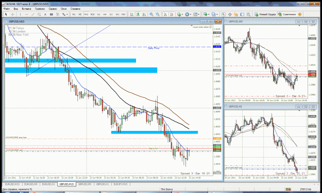
Task: Choose the vertical line drawing tool
Action: click(20, 14)
